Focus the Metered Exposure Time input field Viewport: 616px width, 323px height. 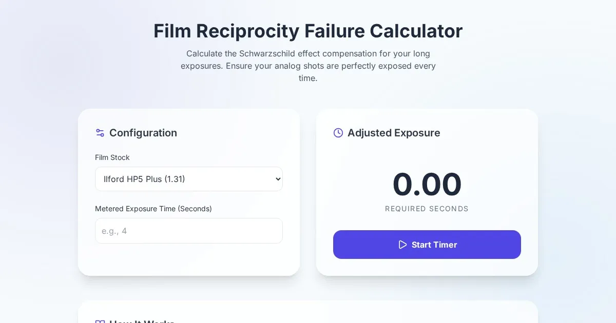tap(189, 231)
